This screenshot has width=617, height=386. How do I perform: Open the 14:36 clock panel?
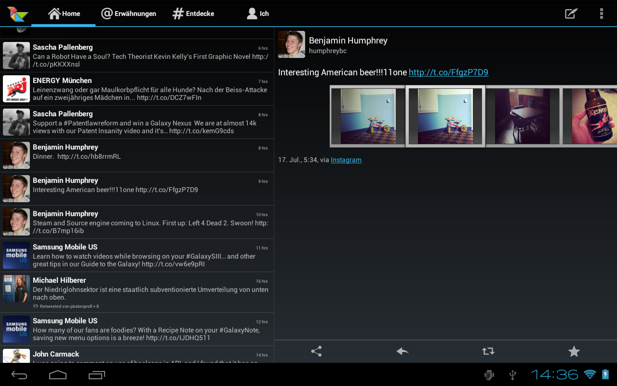[x=554, y=374]
